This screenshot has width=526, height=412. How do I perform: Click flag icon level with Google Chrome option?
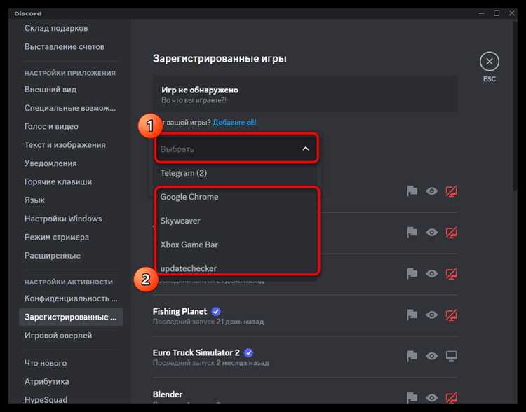coord(412,191)
